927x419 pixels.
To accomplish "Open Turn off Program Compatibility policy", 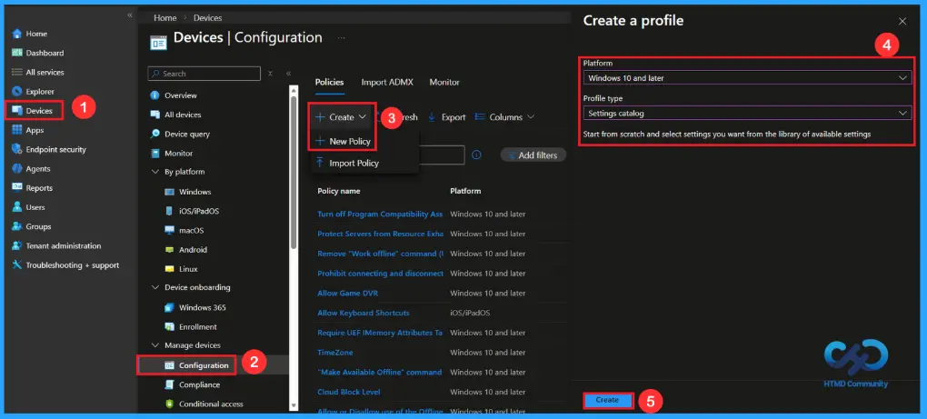I will click(380, 214).
